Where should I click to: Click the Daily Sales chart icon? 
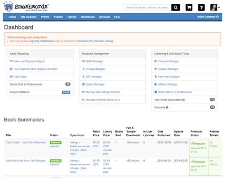coord(11,76)
